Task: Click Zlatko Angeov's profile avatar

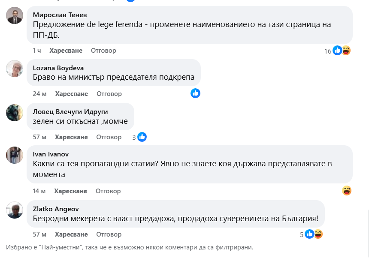Action: click(x=15, y=210)
